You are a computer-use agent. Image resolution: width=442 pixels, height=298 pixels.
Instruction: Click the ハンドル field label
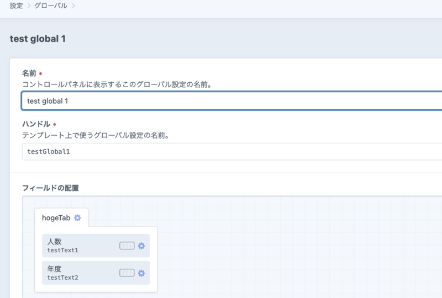[x=36, y=124]
